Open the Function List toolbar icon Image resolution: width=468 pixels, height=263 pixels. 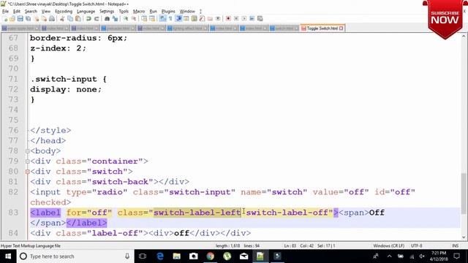pos(202,18)
